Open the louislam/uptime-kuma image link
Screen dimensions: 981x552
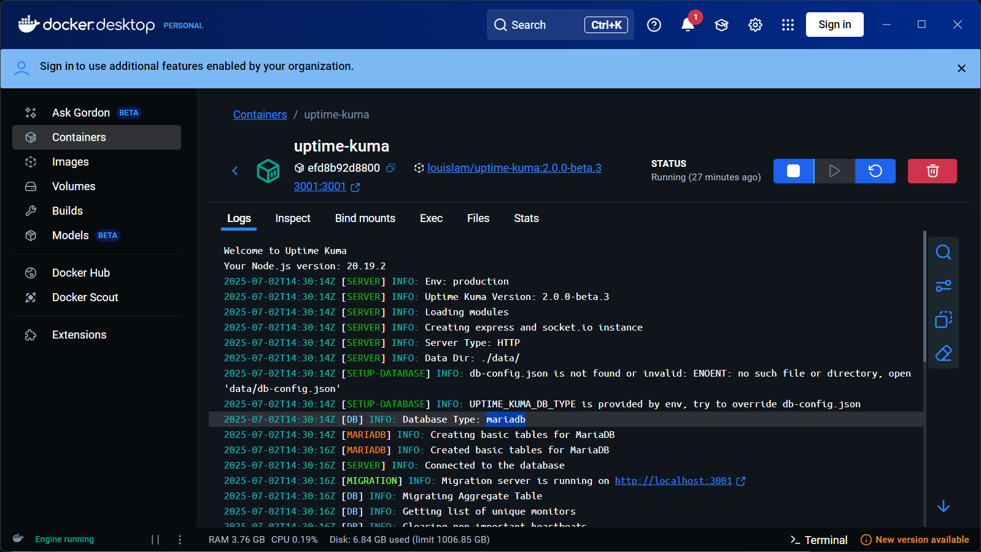(514, 168)
